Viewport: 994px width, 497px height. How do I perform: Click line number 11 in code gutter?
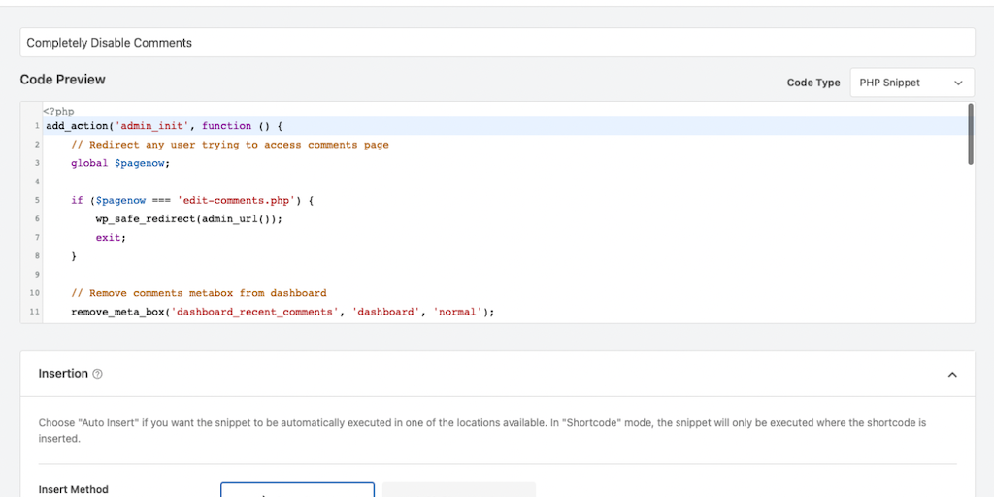(x=35, y=312)
